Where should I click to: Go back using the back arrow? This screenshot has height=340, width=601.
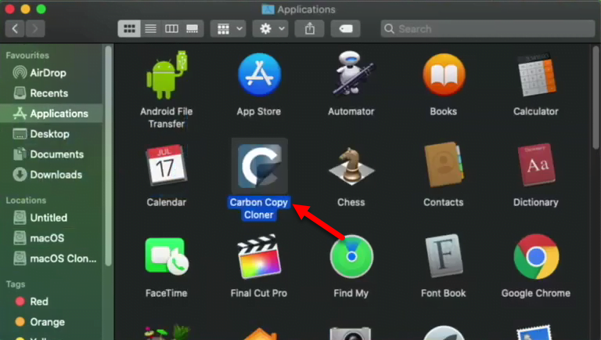click(x=15, y=29)
